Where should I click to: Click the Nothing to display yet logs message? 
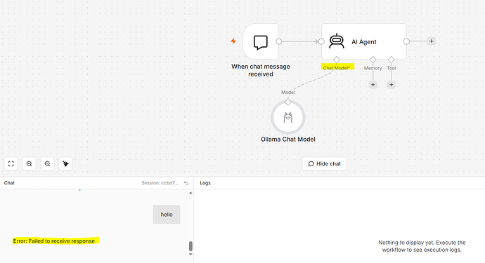point(422,246)
